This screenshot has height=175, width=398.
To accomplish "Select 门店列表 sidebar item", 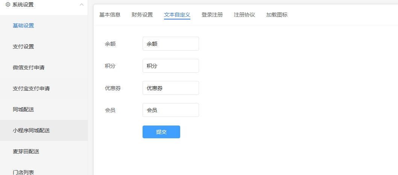I will 23,172.
